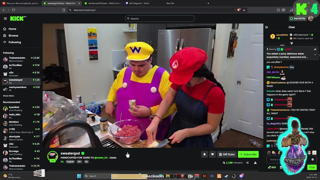This screenshot has height=180, width=320.
Task: Open kyootbot recommended channel
Action: tap(21, 108)
